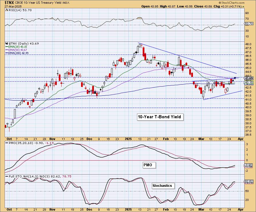Click the navy EMA(200) legend line swatch
Image resolution: width=256 pixels, height=212 pixels.
coord(7,53)
